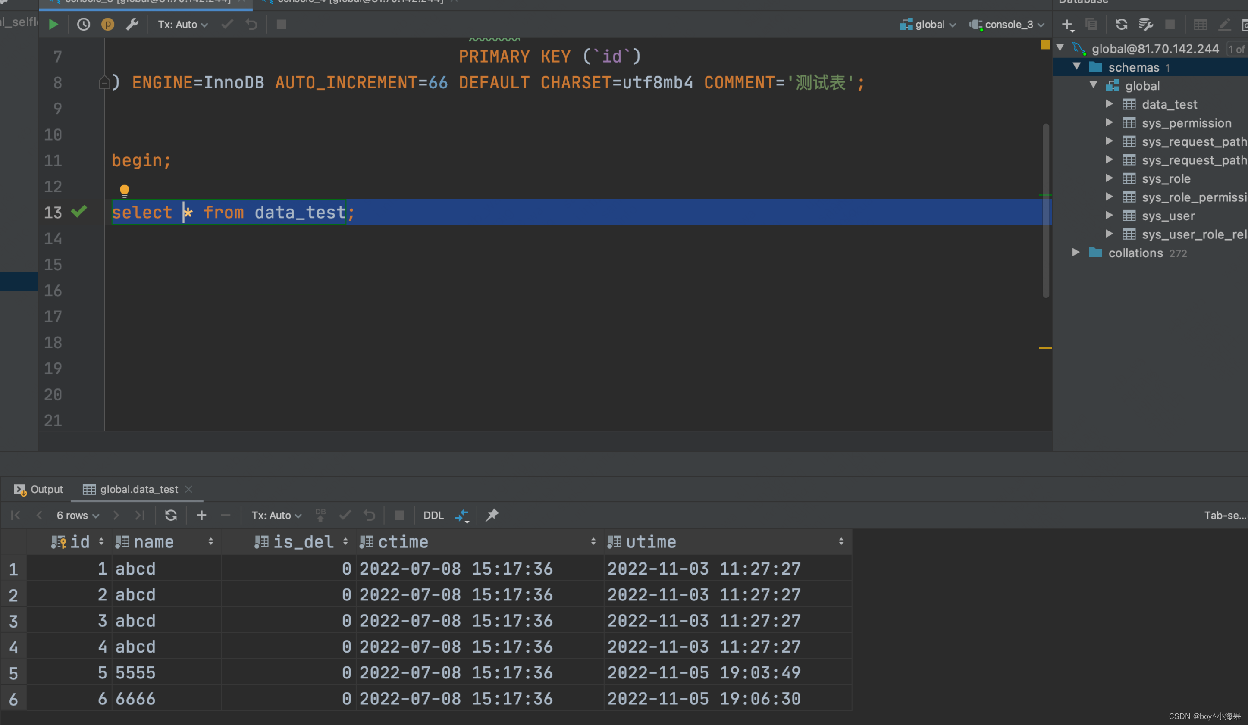This screenshot has height=725, width=1248.
Task: Toggle playground mode P icon
Action: [107, 24]
